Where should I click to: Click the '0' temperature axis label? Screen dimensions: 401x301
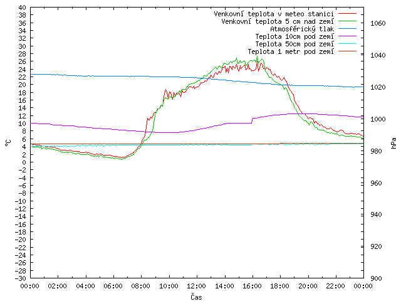(24, 162)
